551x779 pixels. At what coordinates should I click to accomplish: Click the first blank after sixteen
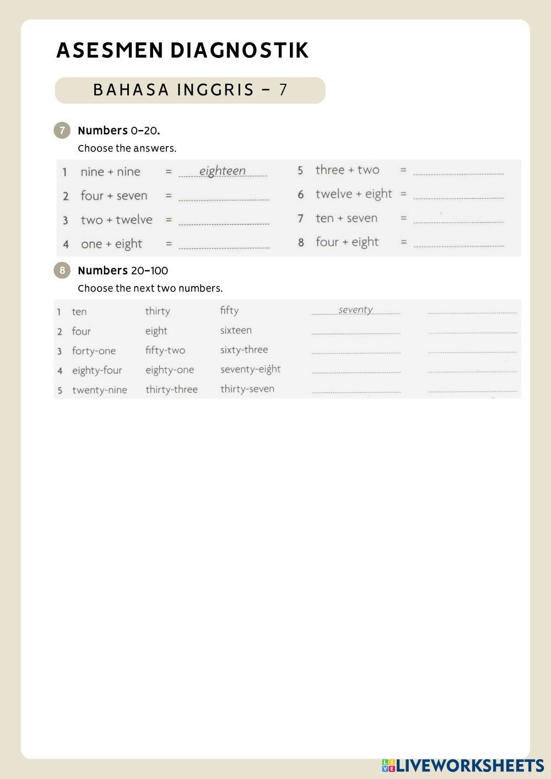click(356, 329)
